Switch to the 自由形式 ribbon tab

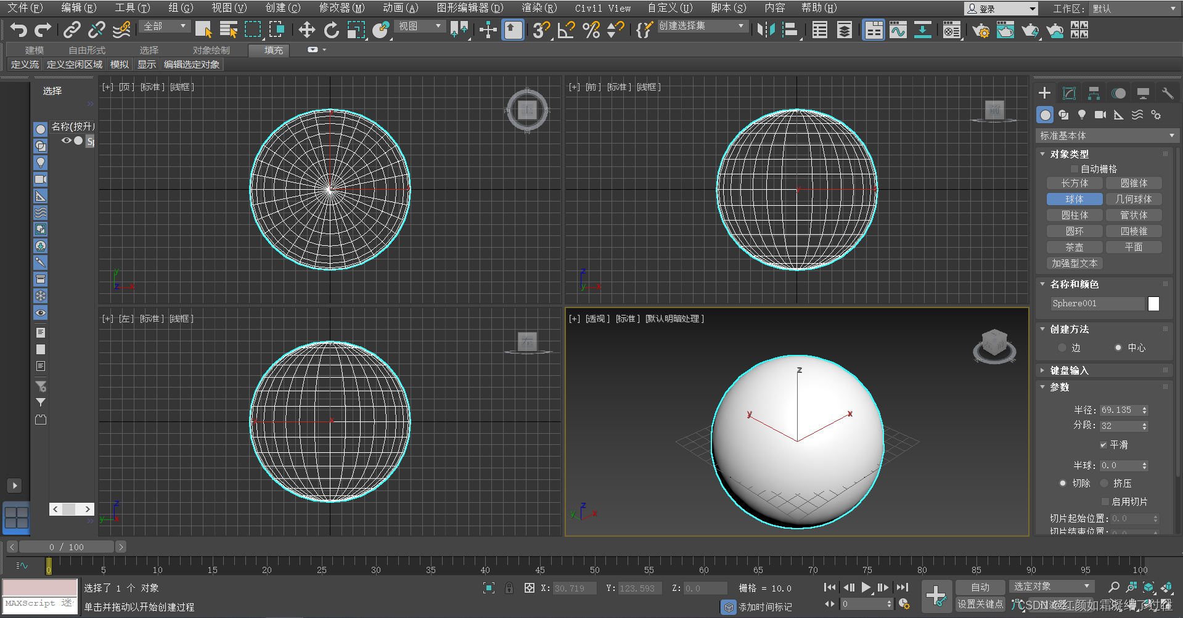point(87,50)
